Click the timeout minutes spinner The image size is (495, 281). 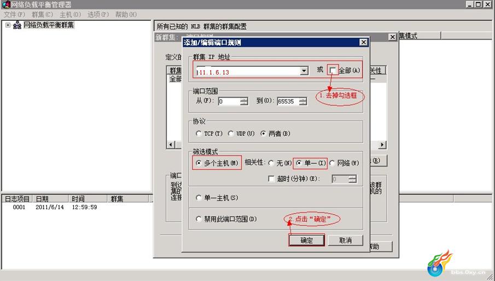[353, 179]
